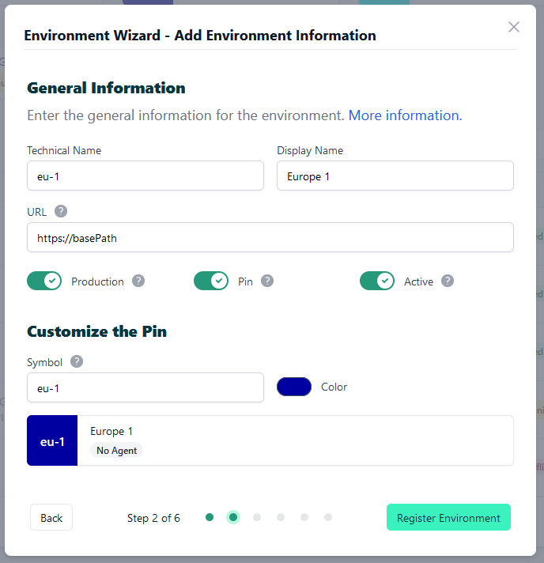
Task: Show help tooltip for Pin
Action: 267,281
